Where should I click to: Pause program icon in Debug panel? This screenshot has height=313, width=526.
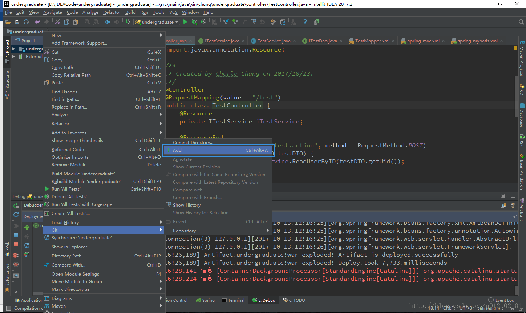coord(16,235)
